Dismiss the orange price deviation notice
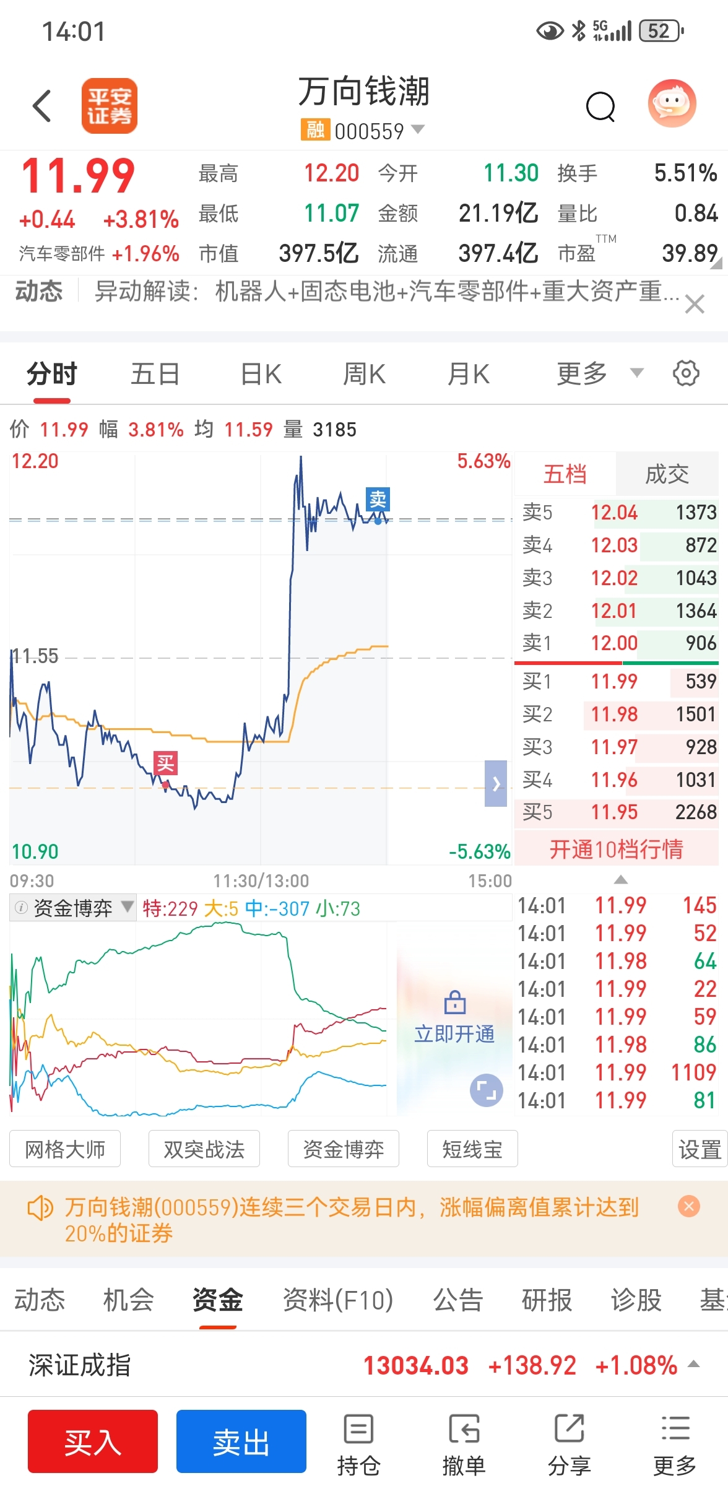 coord(689,1206)
